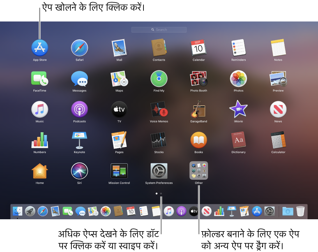318x252 pixels.
Task: Launch Music from the Launchpad grid
Action: [40, 109]
